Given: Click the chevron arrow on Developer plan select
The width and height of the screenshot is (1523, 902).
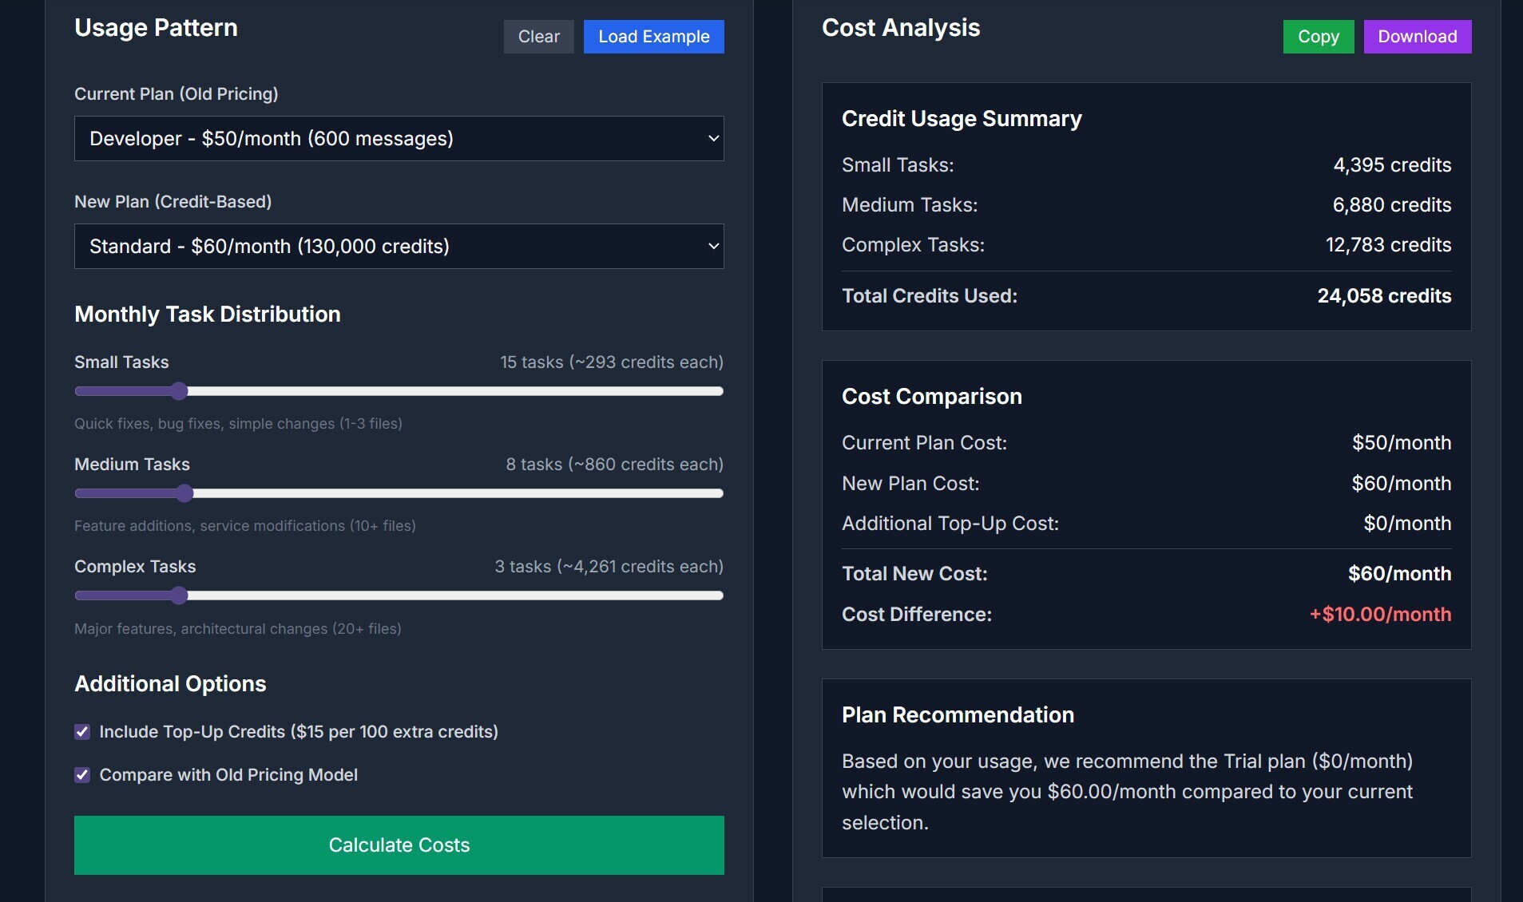Looking at the screenshot, I should [x=713, y=139].
